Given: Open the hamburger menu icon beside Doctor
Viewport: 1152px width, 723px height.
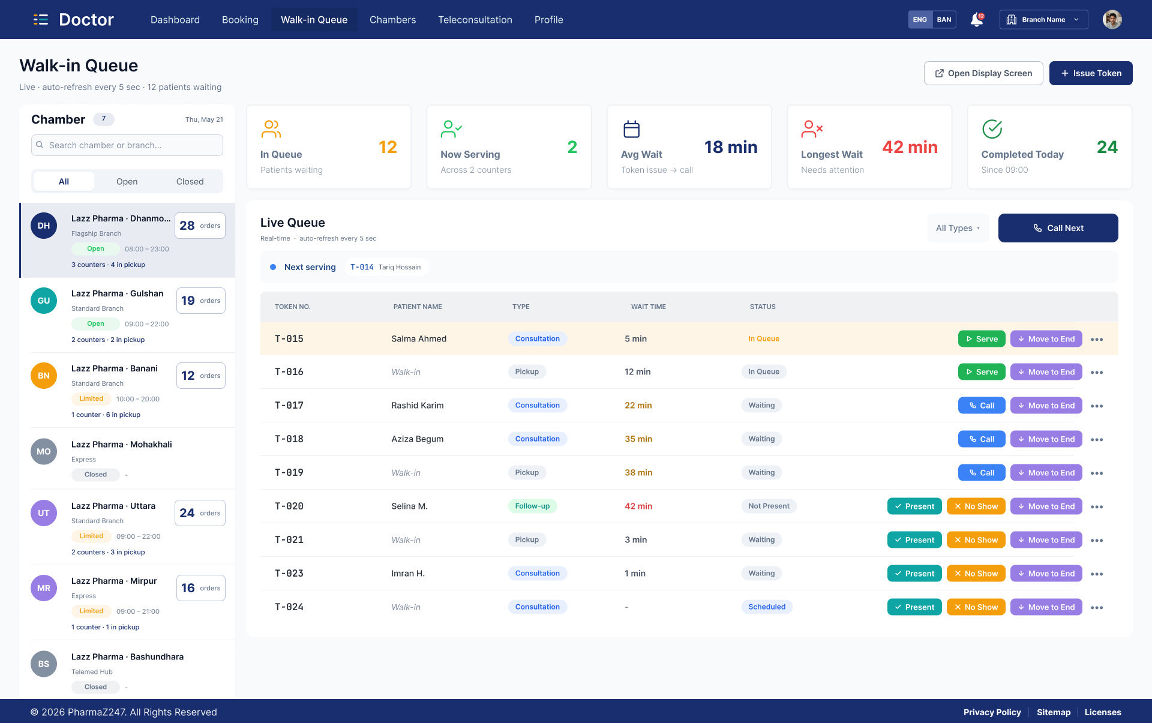Looking at the screenshot, I should click(41, 20).
